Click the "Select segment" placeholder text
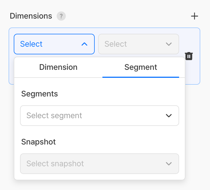 54,116
